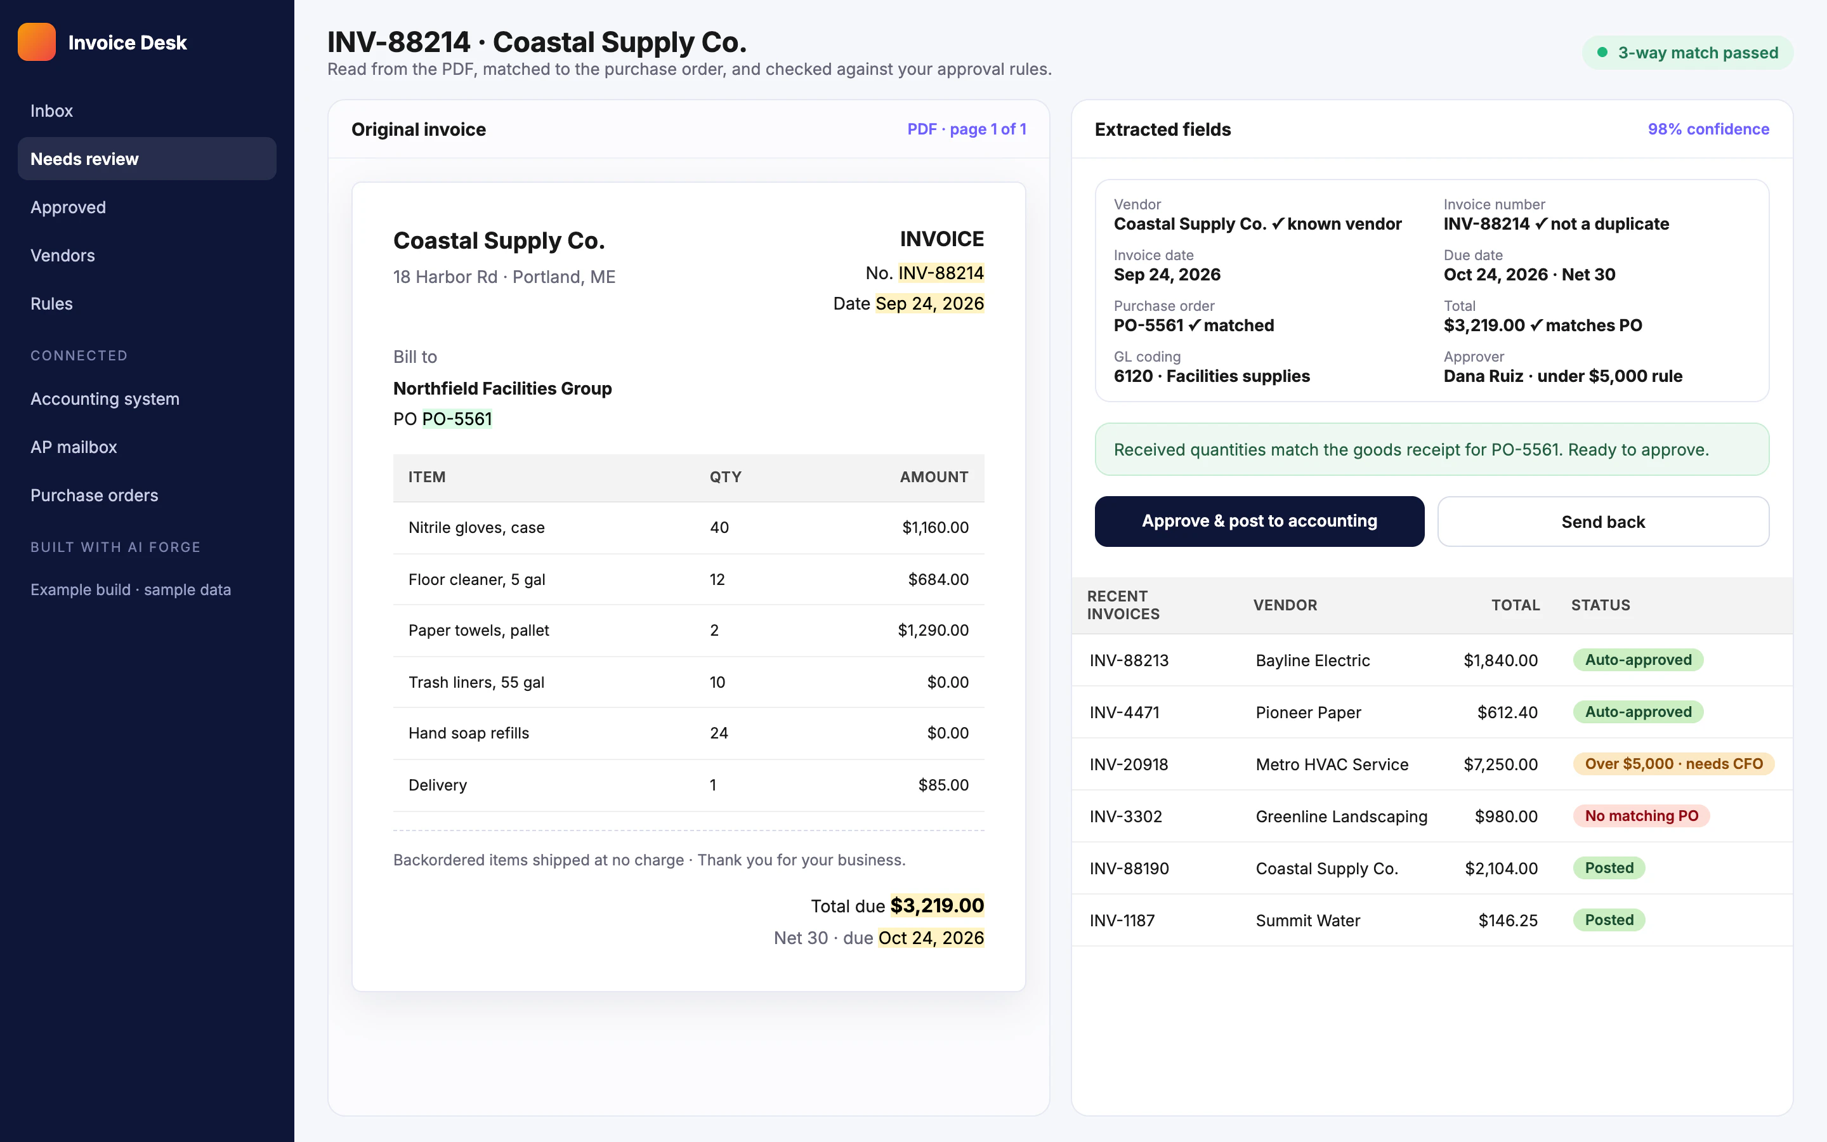1827x1142 pixels.
Task: Click the Trash liners, 55 gal line item
Action: (x=688, y=682)
